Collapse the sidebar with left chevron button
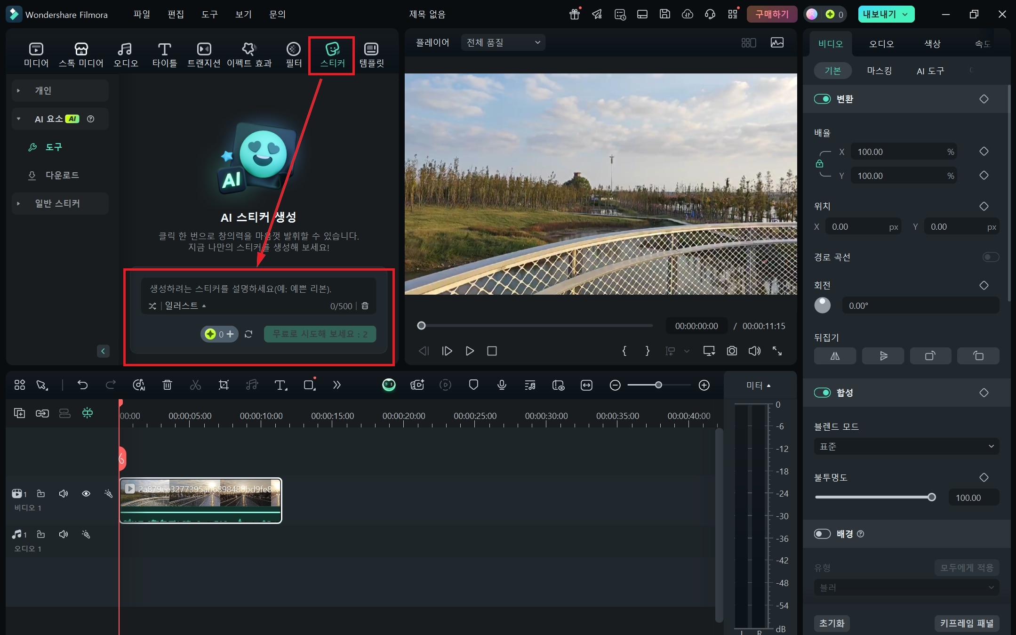Viewport: 1016px width, 635px height. 103,351
